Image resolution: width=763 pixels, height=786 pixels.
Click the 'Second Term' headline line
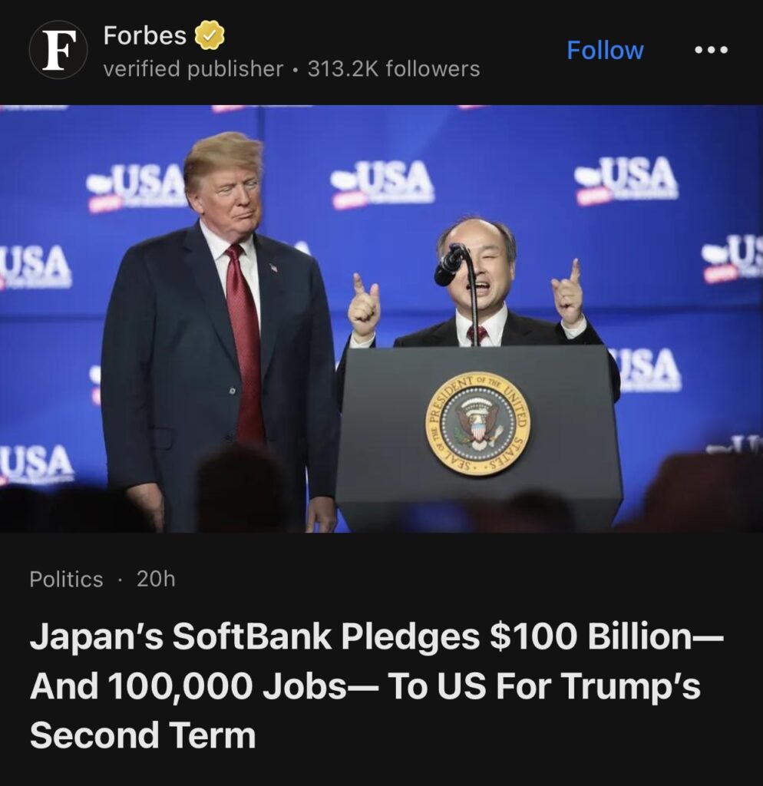pos(143,735)
